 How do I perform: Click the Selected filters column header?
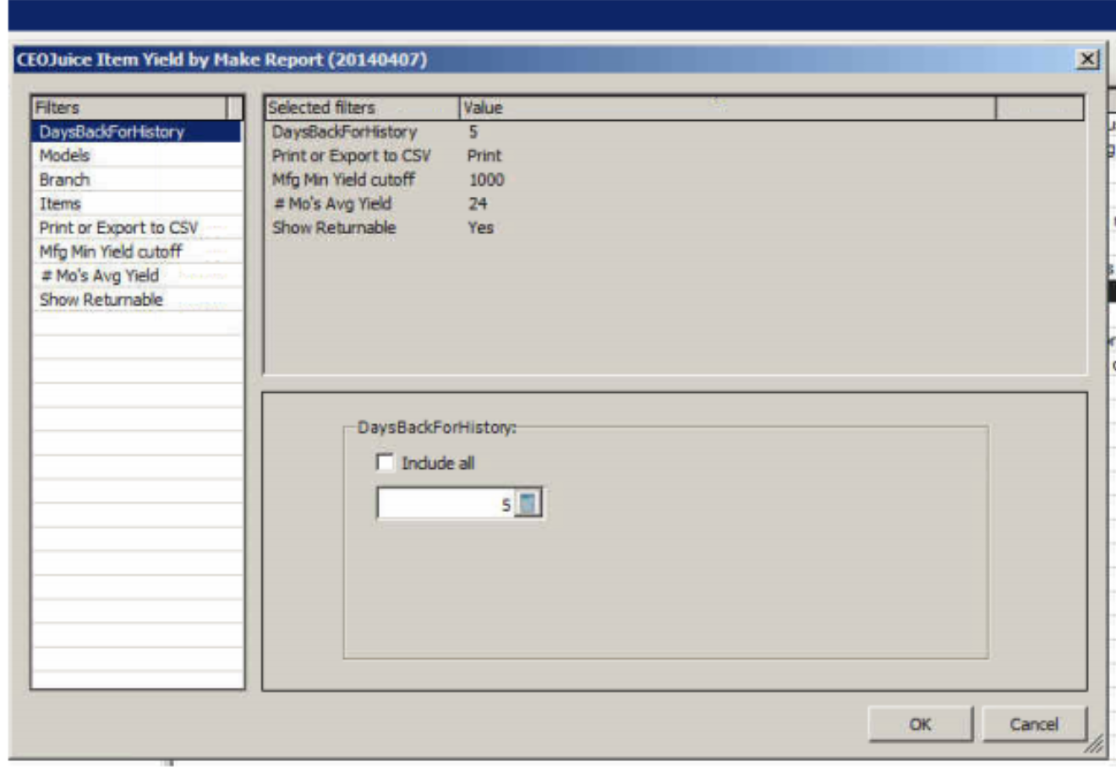click(x=362, y=107)
